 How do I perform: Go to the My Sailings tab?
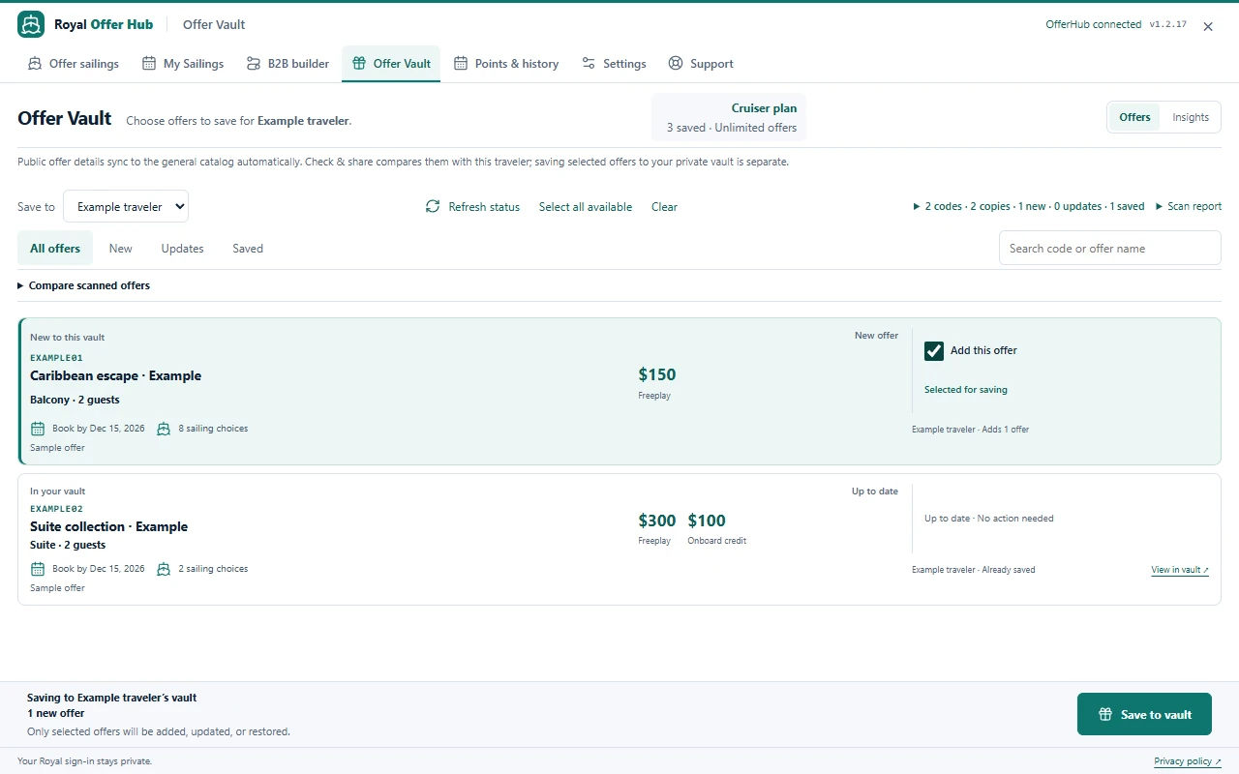point(183,64)
